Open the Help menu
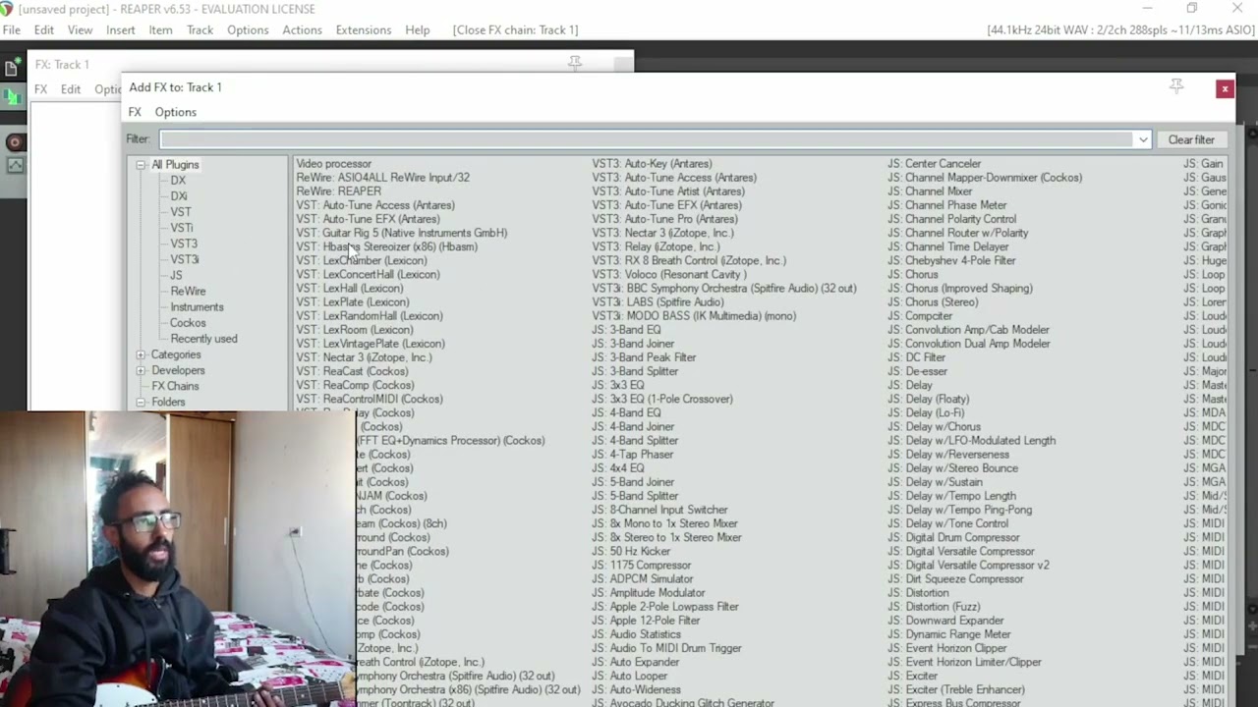The height and width of the screenshot is (707, 1258). [418, 30]
